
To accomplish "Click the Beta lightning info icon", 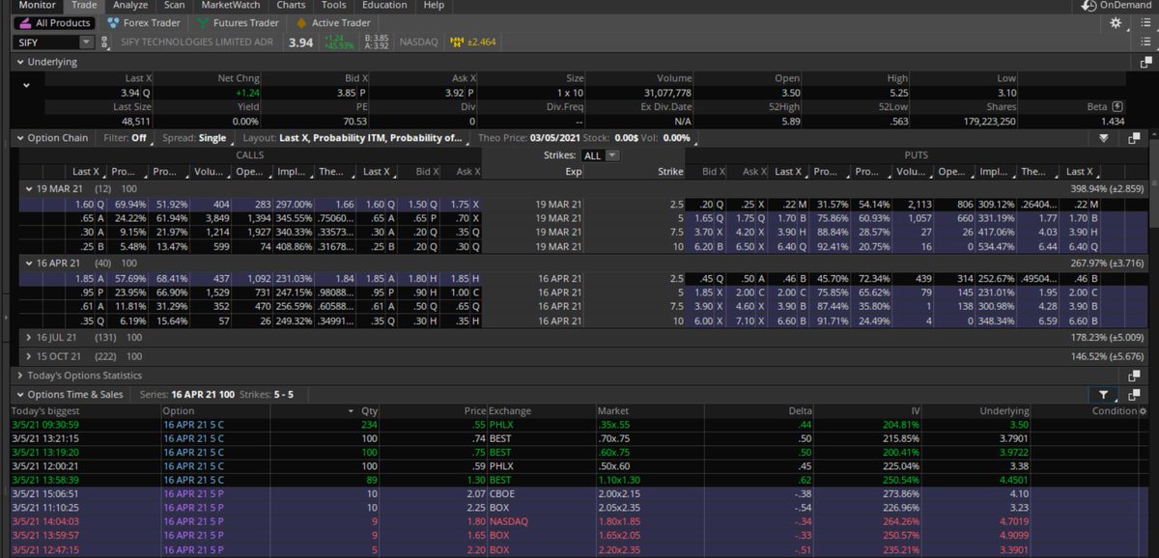I will point(1117,107).
